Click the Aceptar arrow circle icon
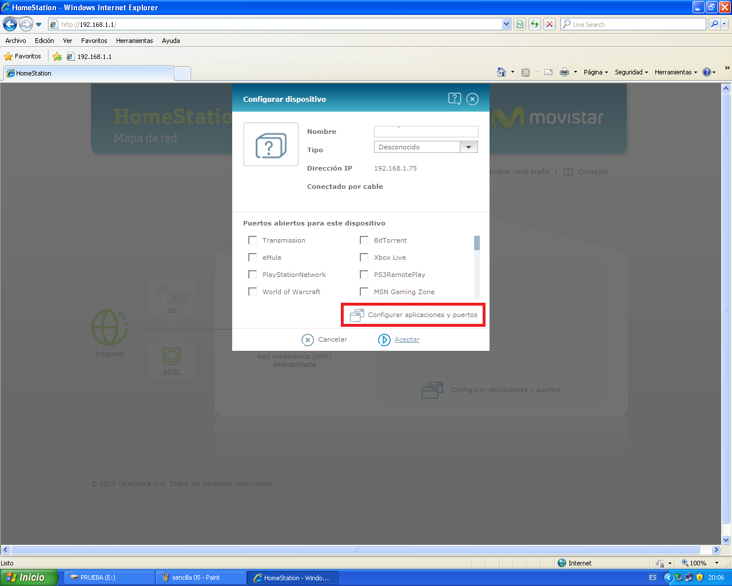 (384, 340)
